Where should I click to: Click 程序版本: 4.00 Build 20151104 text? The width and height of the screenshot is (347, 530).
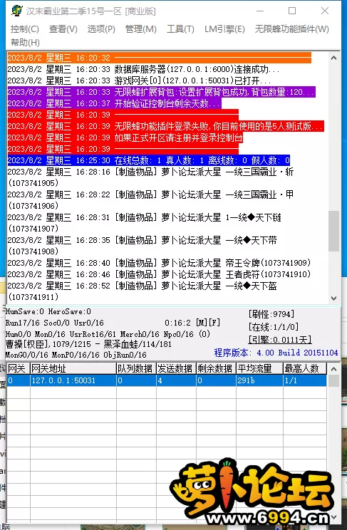(x=276, y=353)
